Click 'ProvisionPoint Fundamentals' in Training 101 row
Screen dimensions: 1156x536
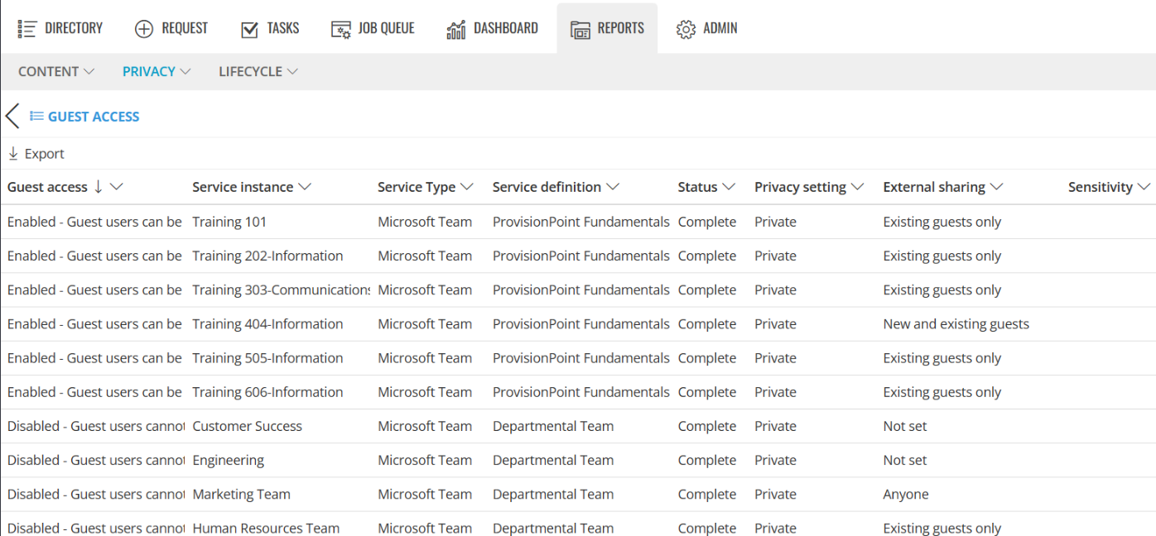pos(581,222)
